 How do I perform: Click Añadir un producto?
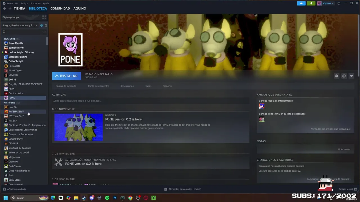click(15, 189)
